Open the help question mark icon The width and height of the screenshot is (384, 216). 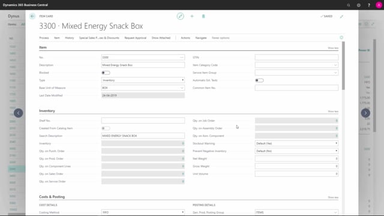[x=369, y=5]
